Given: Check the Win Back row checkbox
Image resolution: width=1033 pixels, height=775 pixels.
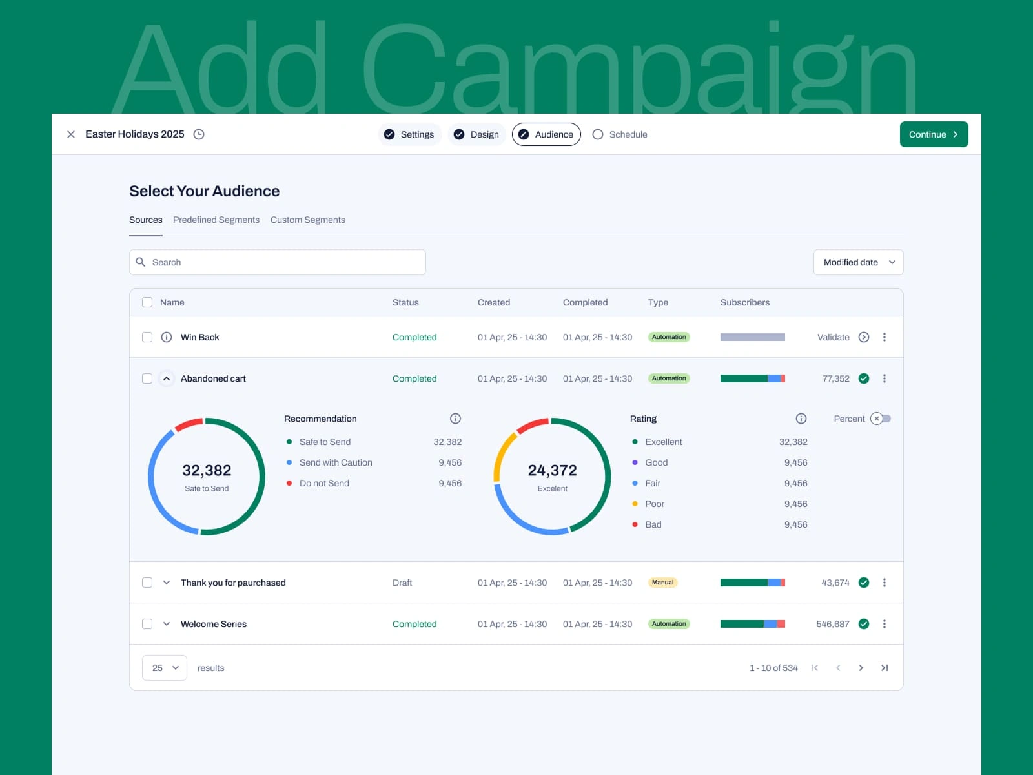Looking at the screenshot, I should (x=147, y=336).
